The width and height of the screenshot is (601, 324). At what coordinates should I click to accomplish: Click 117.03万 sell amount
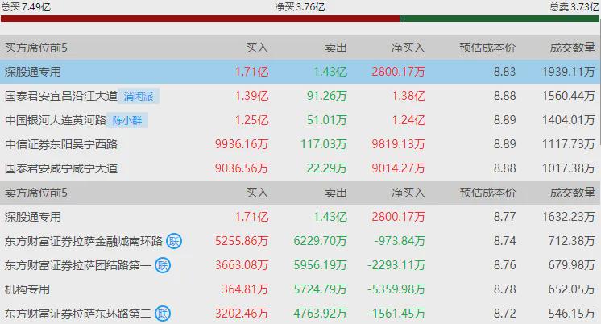(x=324, y=144)
